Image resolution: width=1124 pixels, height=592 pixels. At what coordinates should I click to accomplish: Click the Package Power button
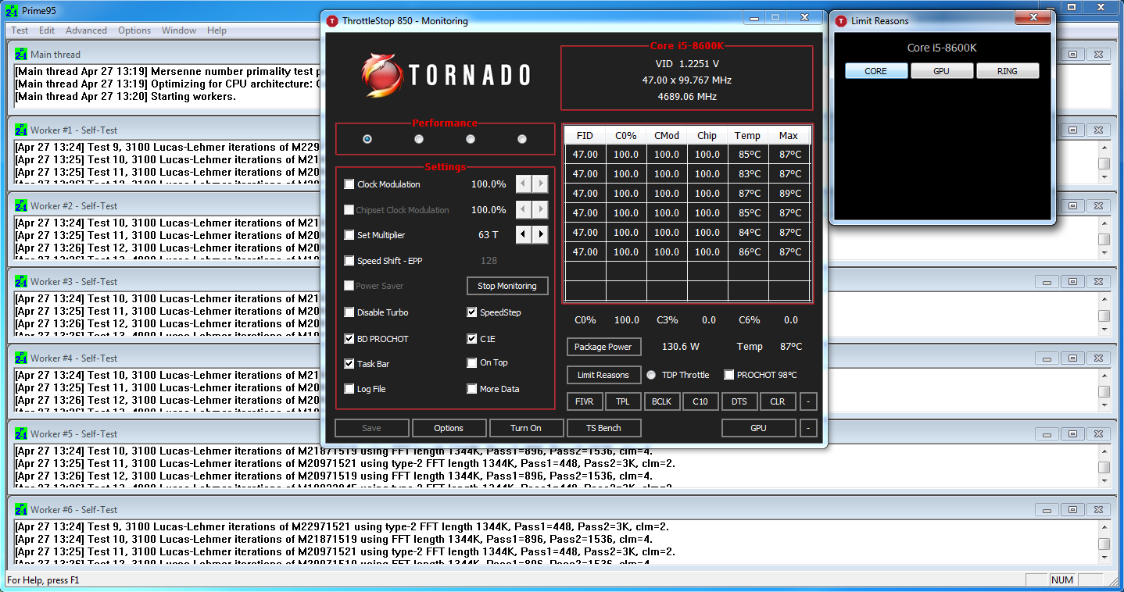[x=603, y=347]
